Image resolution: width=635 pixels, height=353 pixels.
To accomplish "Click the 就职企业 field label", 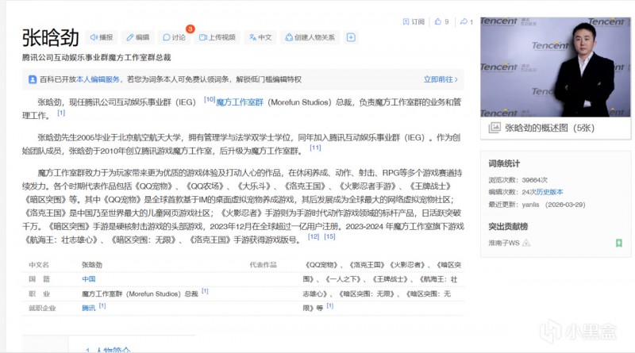I will 42,308.
